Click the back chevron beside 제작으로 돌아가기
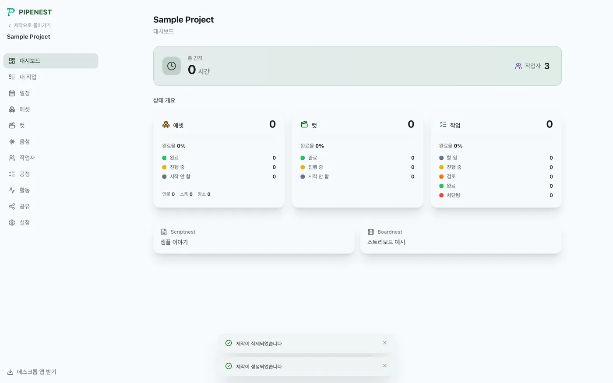This screenshot has height=383, width=613. pyautogui.click(x=10, y=25)
